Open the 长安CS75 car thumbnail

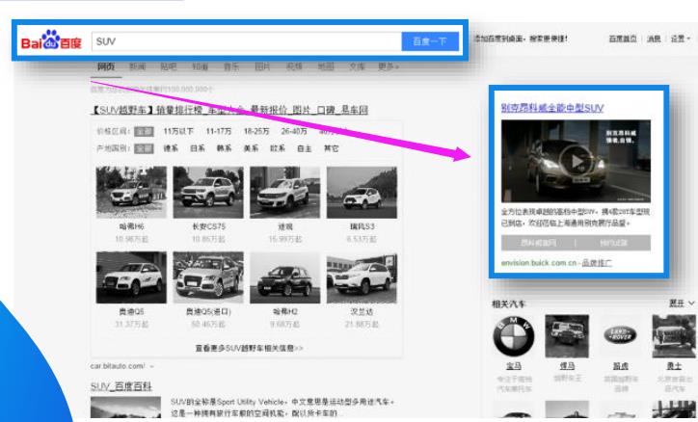[208, 192]
